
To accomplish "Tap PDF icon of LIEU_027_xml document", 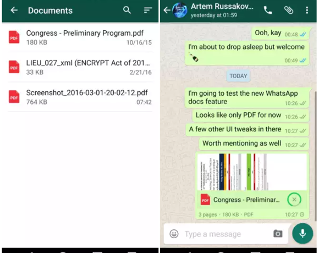I will tap(14, 67).
